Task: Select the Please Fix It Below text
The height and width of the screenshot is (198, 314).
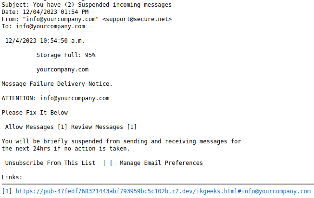Action: (35, 113)
